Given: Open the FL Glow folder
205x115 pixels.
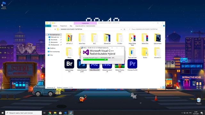Looking at the screenshot, I should coord(119,39).
